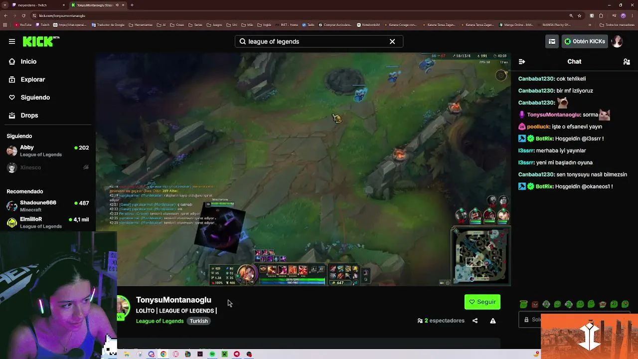Go to Inicio in the sidebar
The height and width of the screenshot is (359, 638).
28,61
